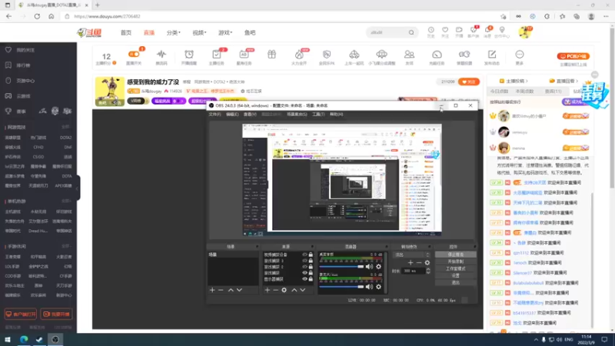Expand the 直播回看 link in the right panel
This screenshot has width=615, height=346.
click(x=563, y=81)
